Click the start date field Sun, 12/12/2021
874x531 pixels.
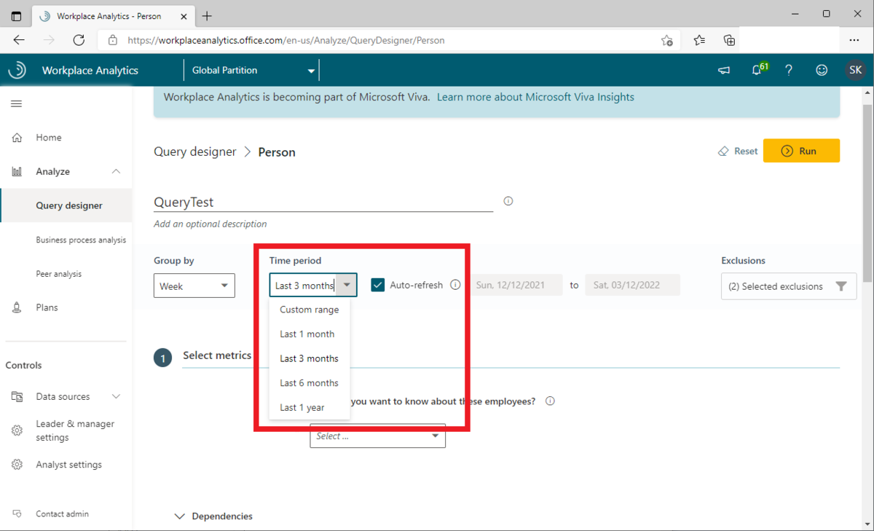516,285
